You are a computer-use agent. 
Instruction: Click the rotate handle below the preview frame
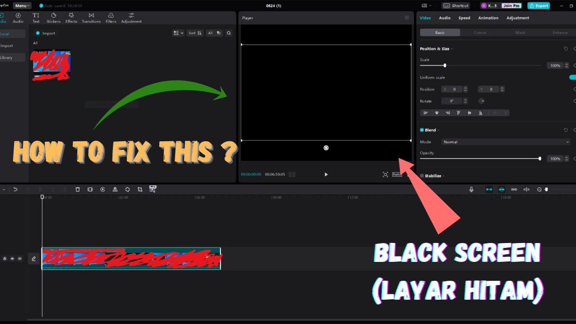[x=326, y=148]
